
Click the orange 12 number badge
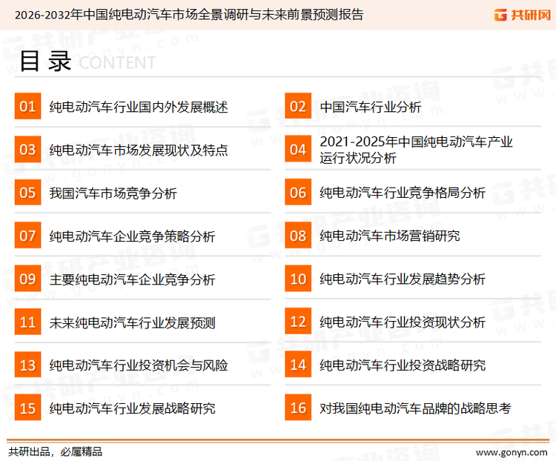pos(298,322)
